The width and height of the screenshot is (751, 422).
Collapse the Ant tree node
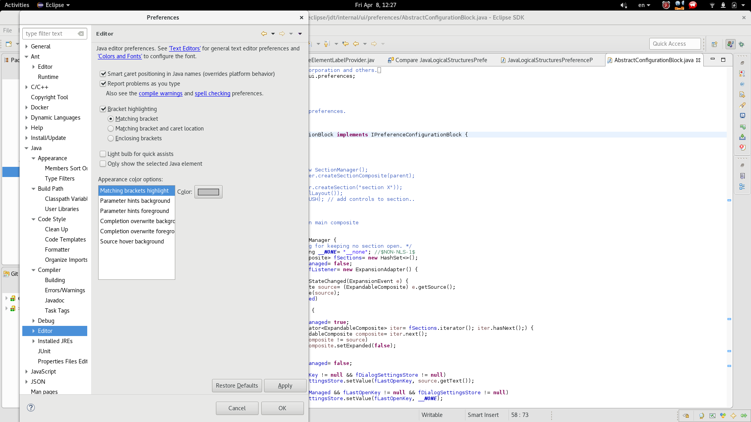coord(27,57)
